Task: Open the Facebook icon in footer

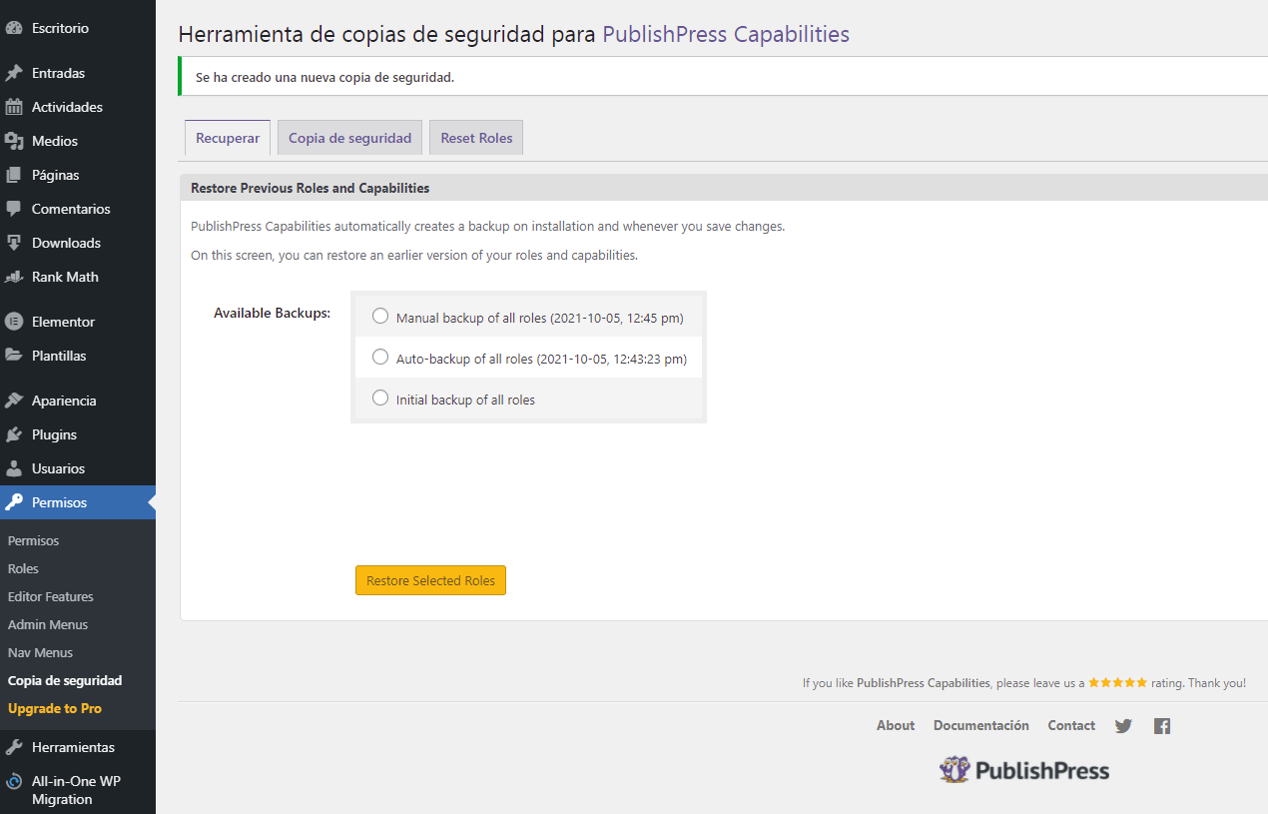Action: click(1162, 726)
